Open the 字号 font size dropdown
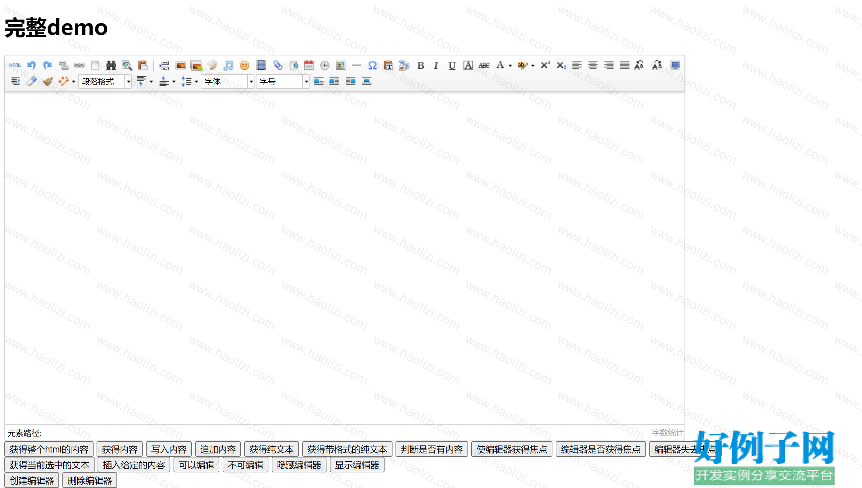The width and height of the screenshot is (862, 488). coord(282,81)
